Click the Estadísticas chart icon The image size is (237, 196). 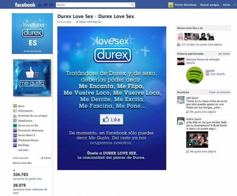[15, 120]
